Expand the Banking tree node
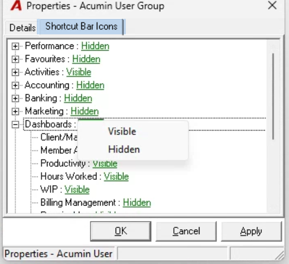 click(x=15, y=99)
